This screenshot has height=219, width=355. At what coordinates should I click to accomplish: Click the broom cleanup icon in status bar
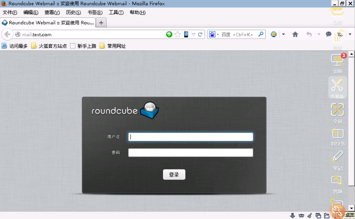pos(310,216)
